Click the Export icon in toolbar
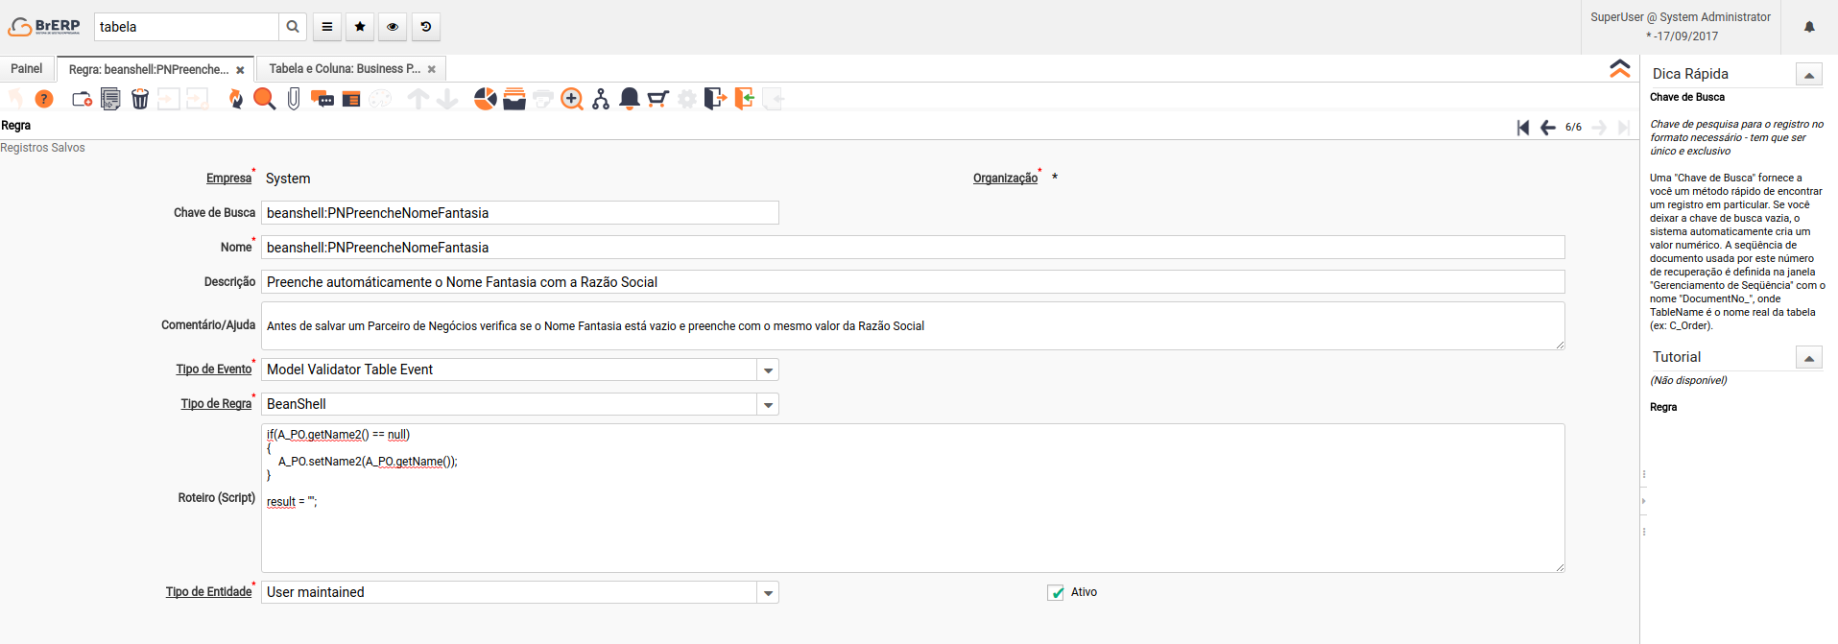Image resolution: width=1838 pixels, height=644 pixels. (716, 99)
